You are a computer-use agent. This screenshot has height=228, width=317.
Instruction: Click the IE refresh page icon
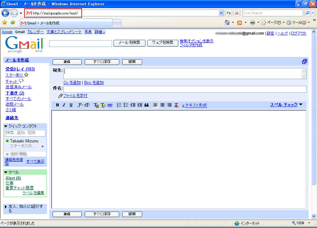(229, 13)
